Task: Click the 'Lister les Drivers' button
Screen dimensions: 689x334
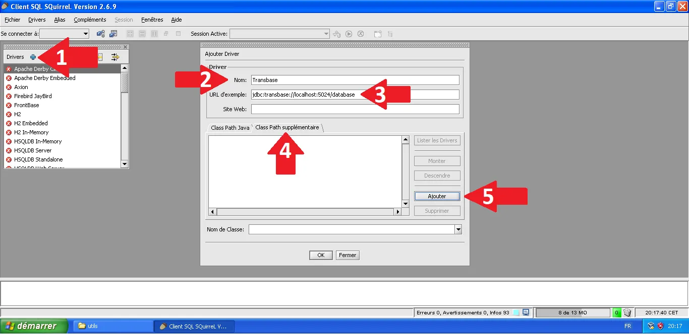Action: tap(437, 140)
